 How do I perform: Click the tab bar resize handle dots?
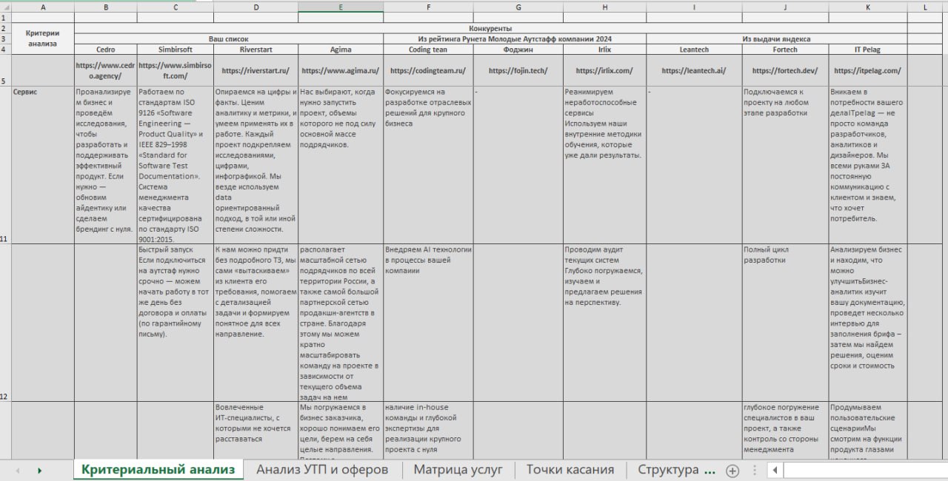[754, 470]
